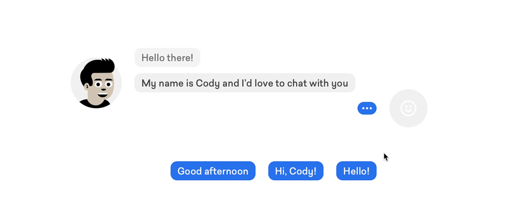Click the second gray chat bubble
This screenshot has width=531, height=212.
pyautogui.click(x=245, y=83)
